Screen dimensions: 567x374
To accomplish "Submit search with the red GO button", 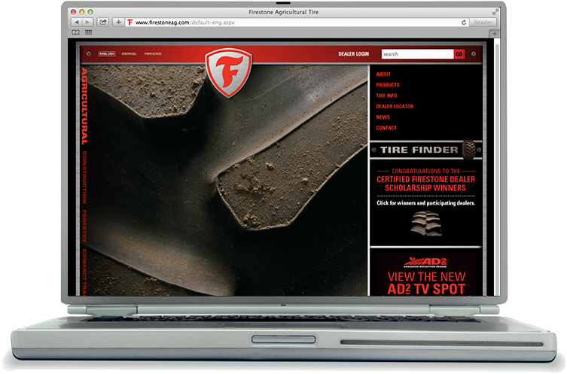I will (x=459, y=54).
